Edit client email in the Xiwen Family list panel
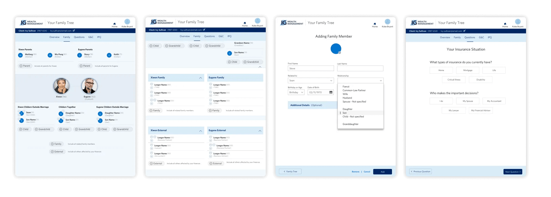551x197 pixels. click(x=204, y=30)
